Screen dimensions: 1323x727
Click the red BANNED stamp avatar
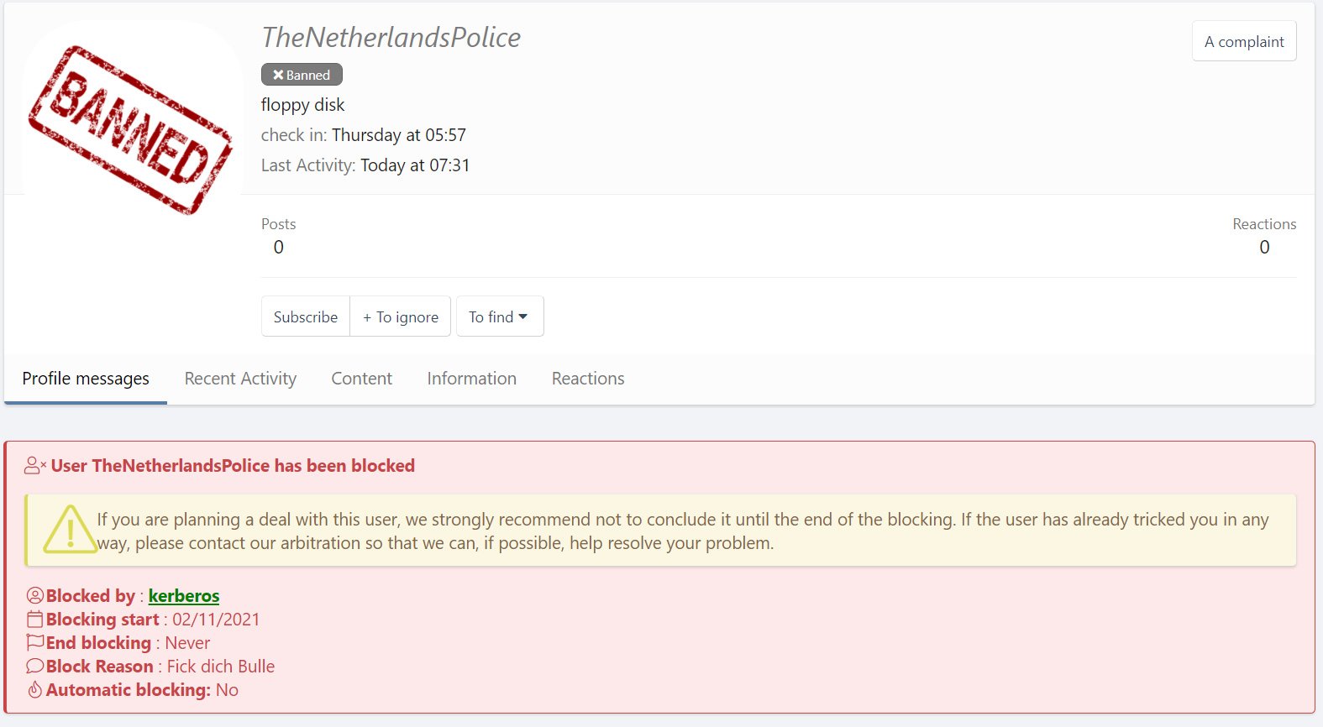click(132, 130)
